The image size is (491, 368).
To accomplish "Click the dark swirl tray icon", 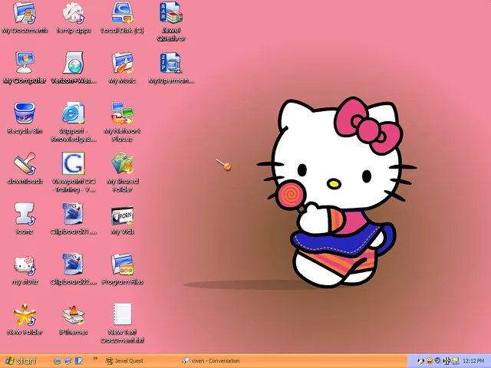I will point(438,361).
